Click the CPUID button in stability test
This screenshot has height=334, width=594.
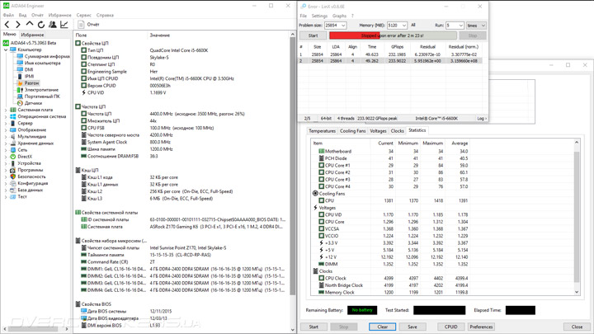pos(450,327)
